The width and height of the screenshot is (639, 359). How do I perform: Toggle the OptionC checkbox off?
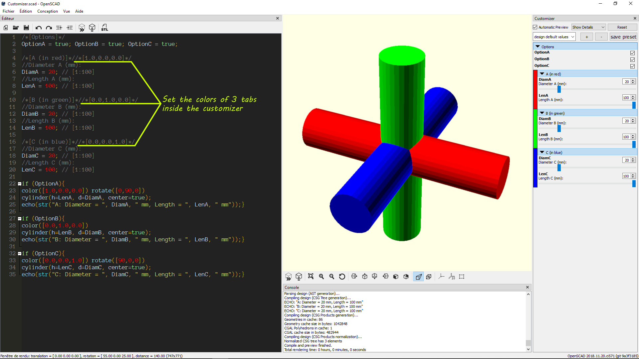(633, 66)
